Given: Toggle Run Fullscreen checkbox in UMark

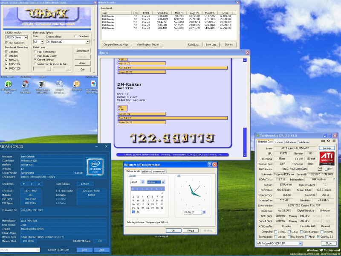Looking at the screenshot, I should [x=6, y=43].
